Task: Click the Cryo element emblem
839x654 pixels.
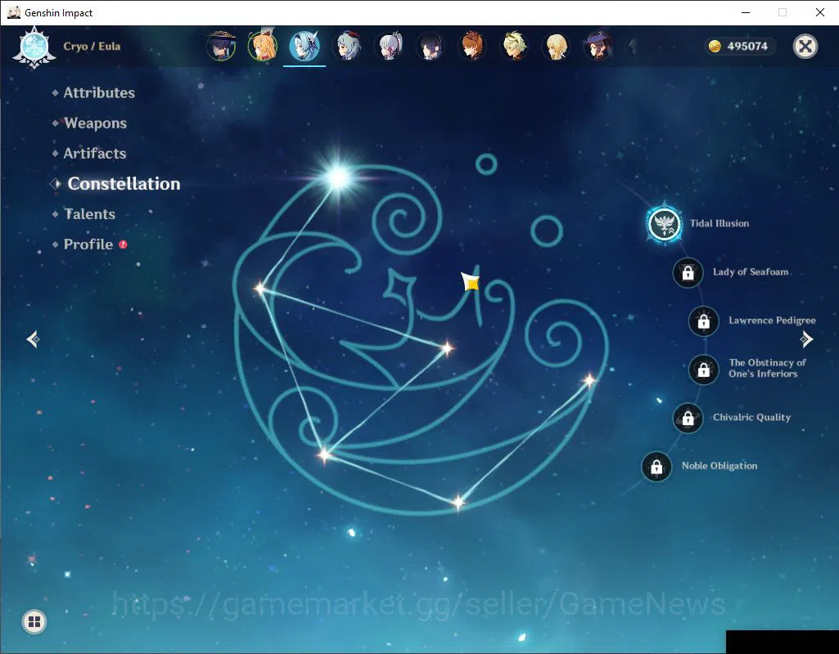Action: coord(34,47)
